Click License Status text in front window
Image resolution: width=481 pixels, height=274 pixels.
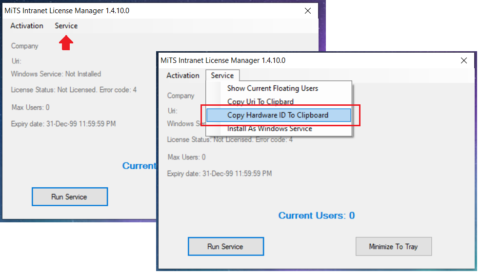tap(230, 140)
